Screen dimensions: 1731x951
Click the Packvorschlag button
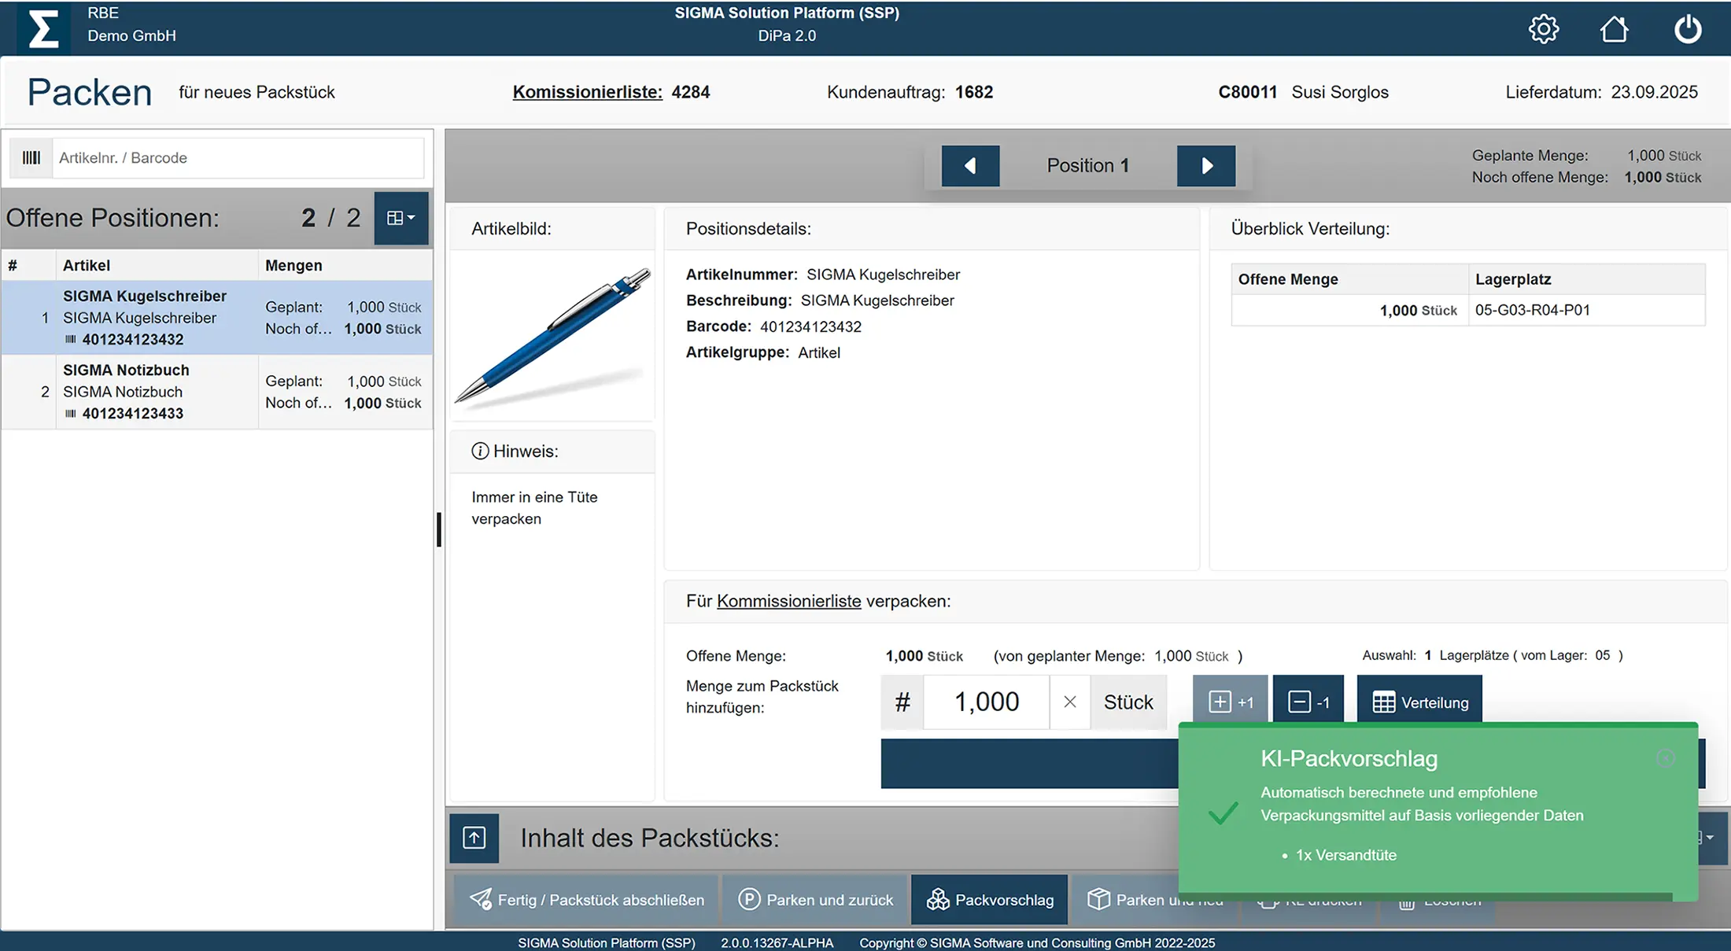tap(990, 900)
